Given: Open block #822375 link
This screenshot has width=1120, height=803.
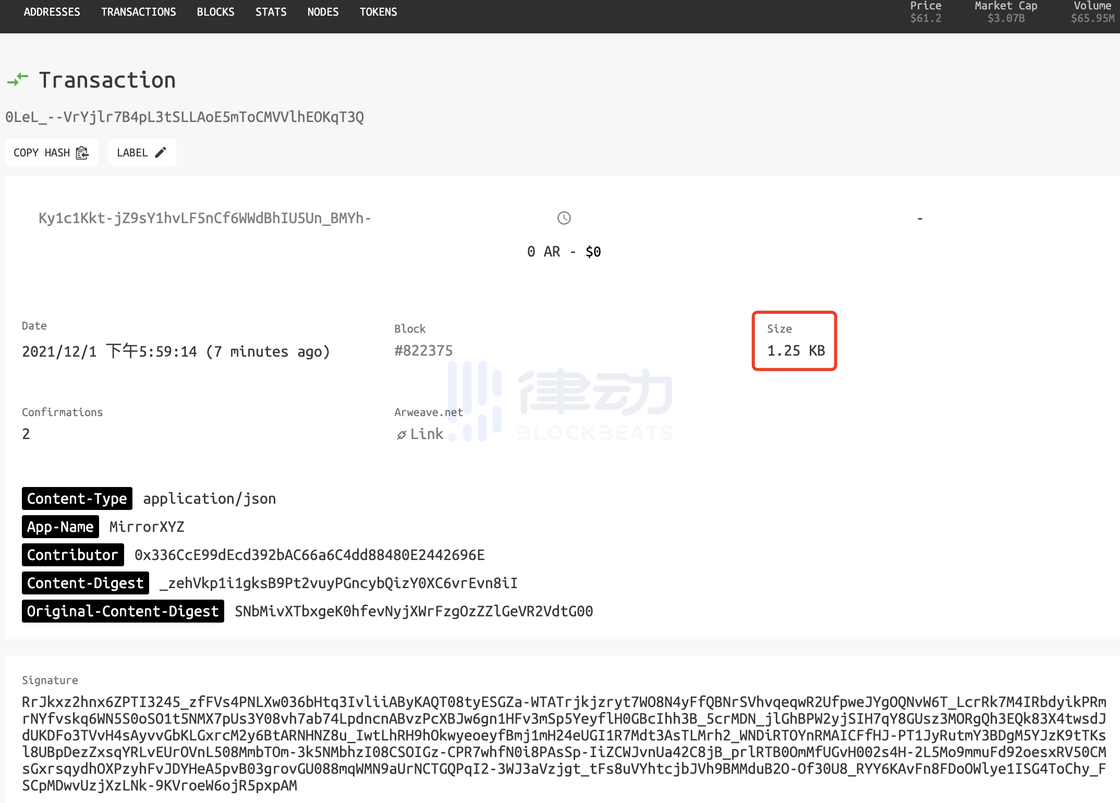Looking at the screenshot, I should pyautogui.click(x=423, y=351).
